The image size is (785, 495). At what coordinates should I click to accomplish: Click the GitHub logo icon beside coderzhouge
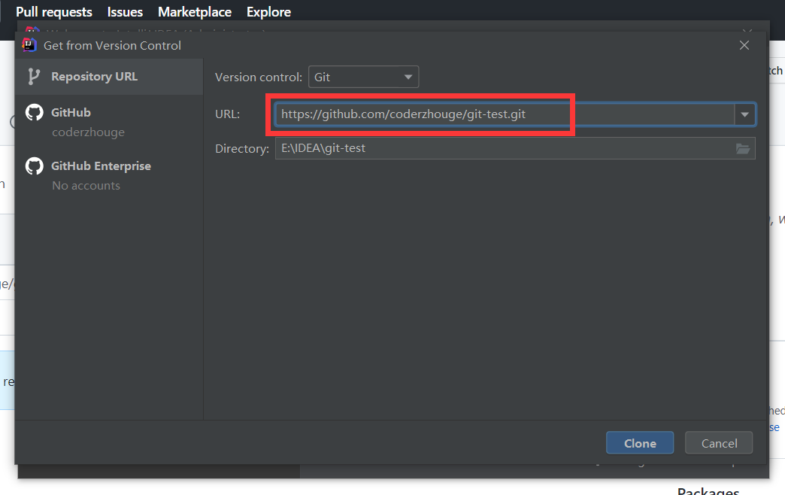point(35,113)
